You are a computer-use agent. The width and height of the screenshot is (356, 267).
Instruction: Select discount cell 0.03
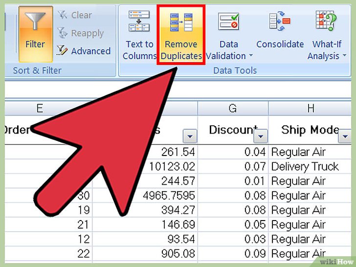pyautogui.click(x=233, y=239)
